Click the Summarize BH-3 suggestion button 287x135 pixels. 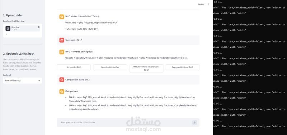click(x=74, y=67)
